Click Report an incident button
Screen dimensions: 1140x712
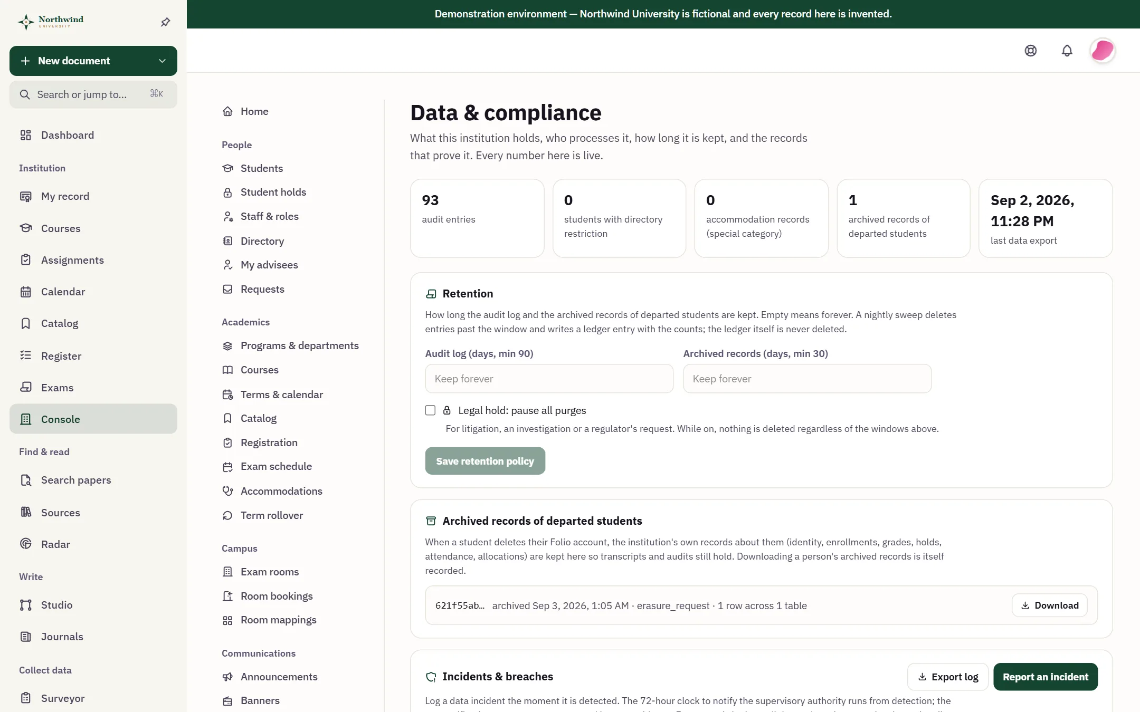pos(1046,677)
